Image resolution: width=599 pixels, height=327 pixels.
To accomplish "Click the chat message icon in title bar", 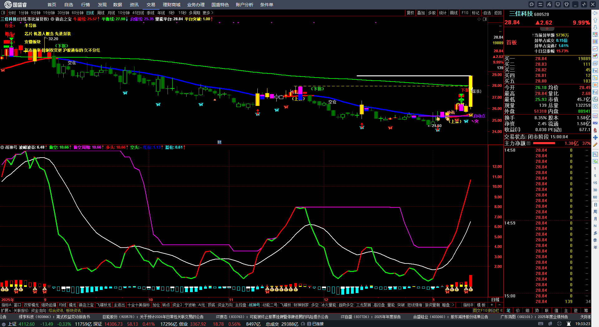I will pos(532,4).
